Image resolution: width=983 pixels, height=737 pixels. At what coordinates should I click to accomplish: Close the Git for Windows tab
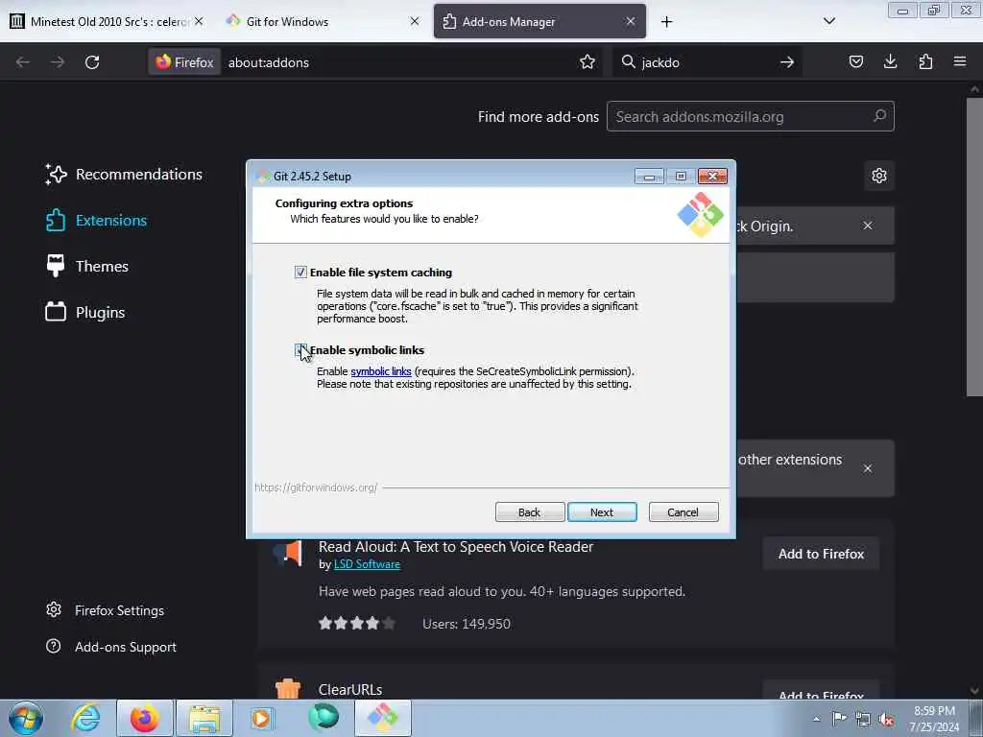click(x=415, y=21)
